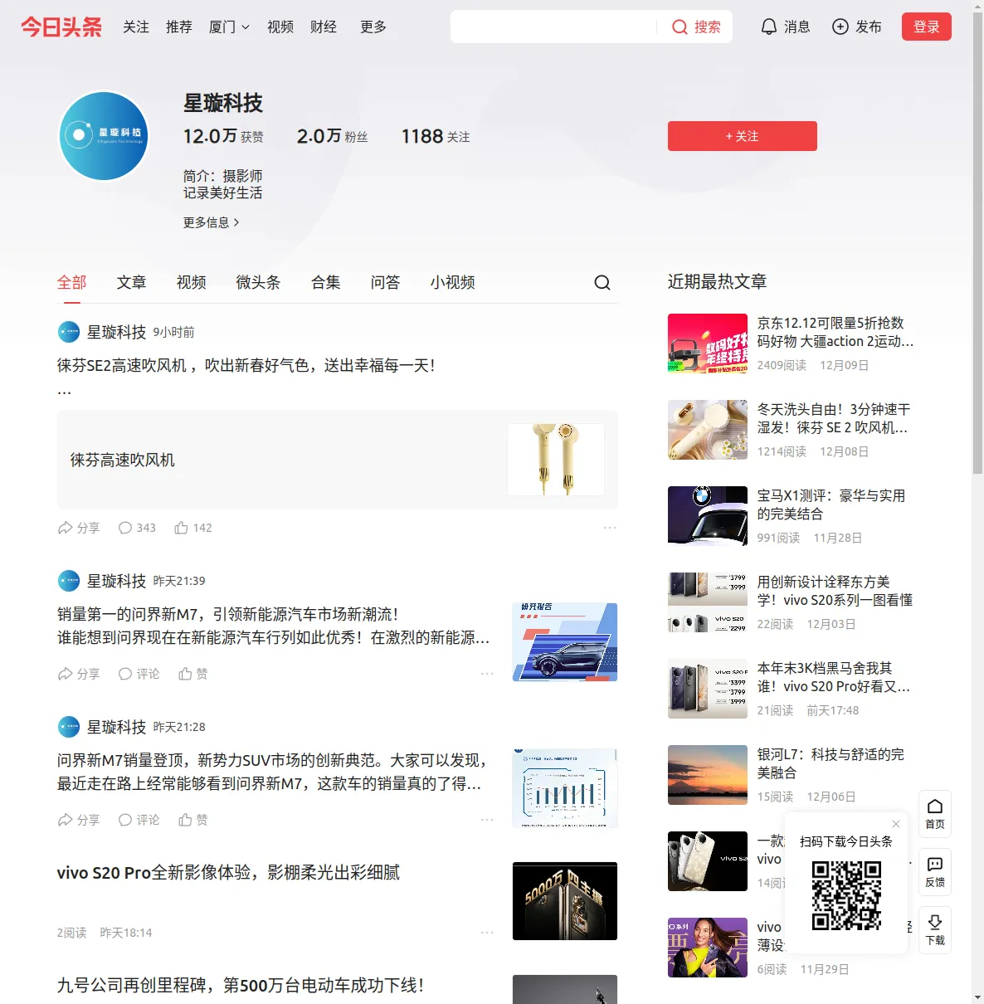Share the 销量第一的问界新M7 post
This screenshot has width=984, height=1004.
pyautogui.click(x=79, y=674)
